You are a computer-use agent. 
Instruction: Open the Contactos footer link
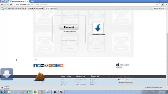pos(78,82)
